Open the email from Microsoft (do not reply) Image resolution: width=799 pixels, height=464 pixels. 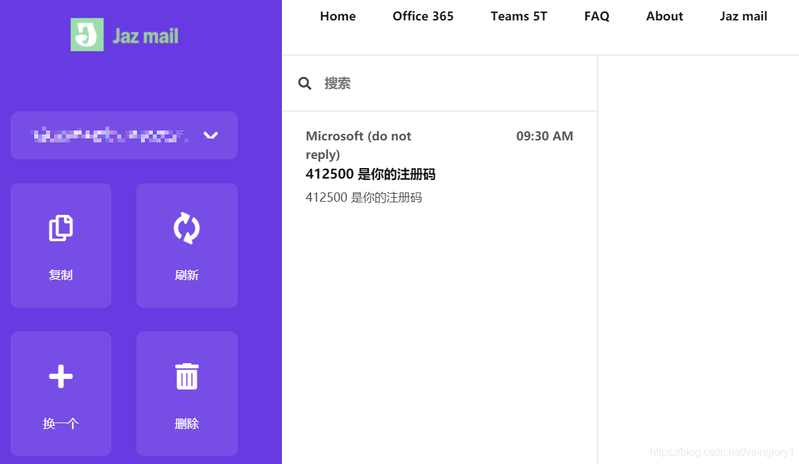(x=439, y=167)
